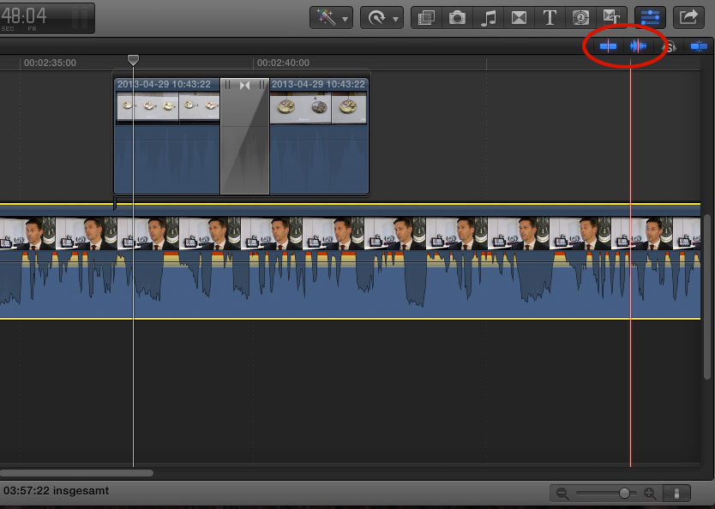Select the cross dissolve transition between clips
This screenshot has width=715, height=509.
pos(245,137)
